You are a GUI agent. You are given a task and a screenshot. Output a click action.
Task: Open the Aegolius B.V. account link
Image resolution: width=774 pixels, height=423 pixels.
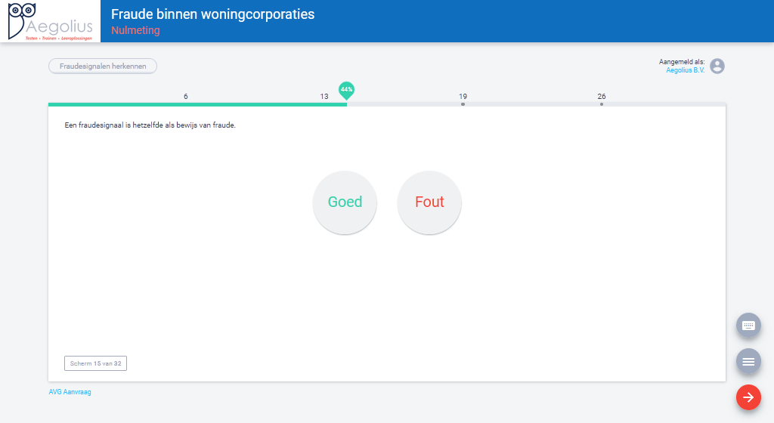click(685, 71)
